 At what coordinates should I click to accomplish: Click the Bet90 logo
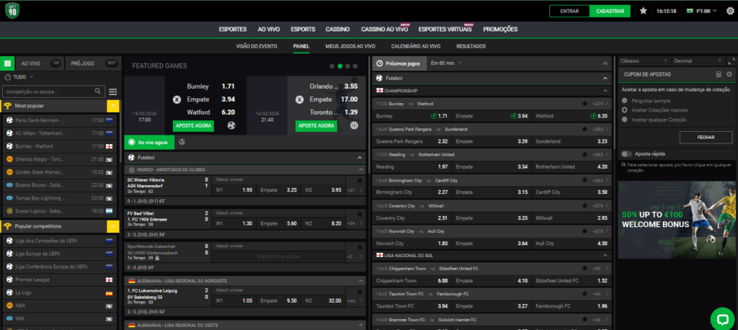click(x=12, y=11)
